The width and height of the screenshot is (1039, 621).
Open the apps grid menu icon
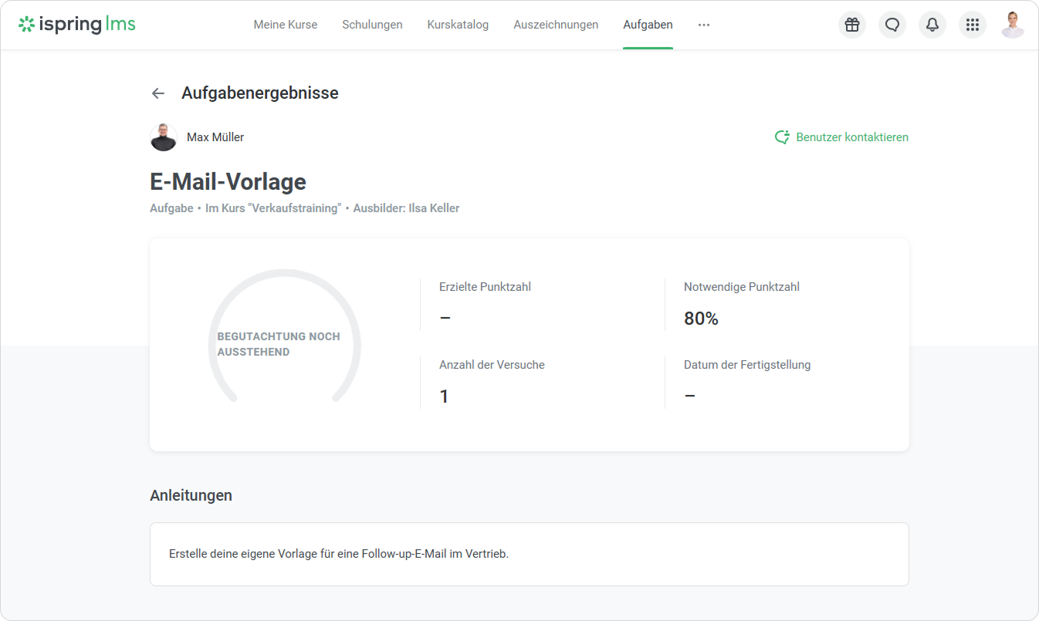point(973,25)
